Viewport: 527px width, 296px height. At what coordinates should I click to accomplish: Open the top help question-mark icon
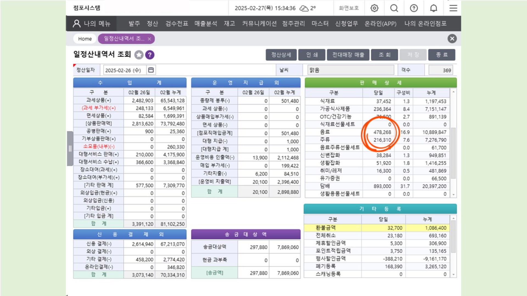coord(414,8)
